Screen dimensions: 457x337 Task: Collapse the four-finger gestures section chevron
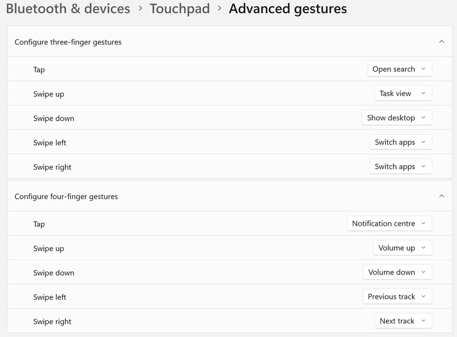tap(441, 196)
